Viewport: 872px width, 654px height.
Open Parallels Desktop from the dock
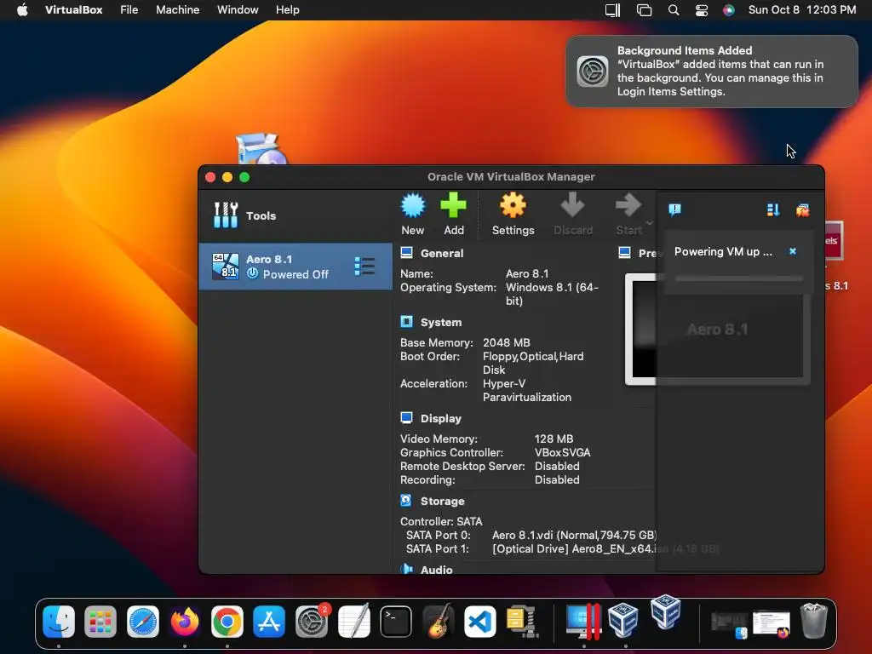(x=582, y=621)
